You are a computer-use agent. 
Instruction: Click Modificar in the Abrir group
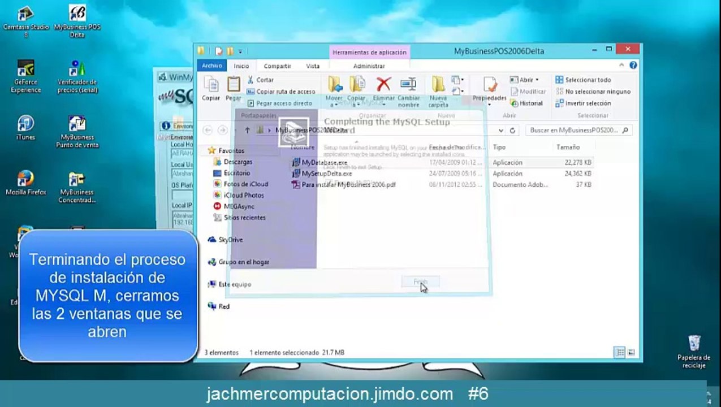(x=528, y=92)
